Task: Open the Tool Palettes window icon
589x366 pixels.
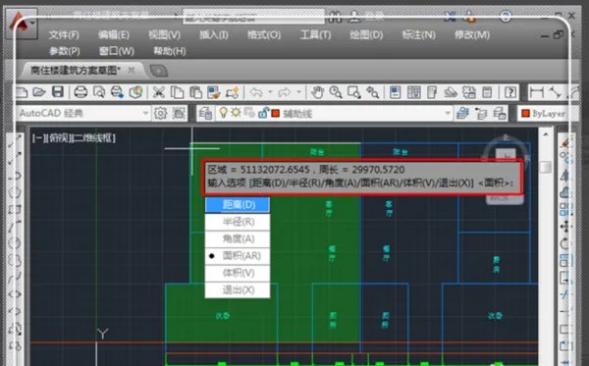Action: point(432,92)
